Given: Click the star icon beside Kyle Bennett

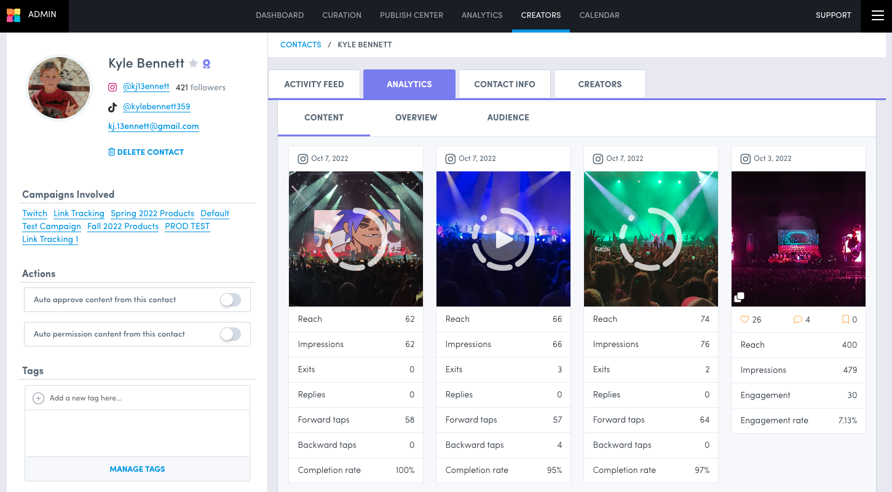Looking at the screenshot, I should point(194,63).
